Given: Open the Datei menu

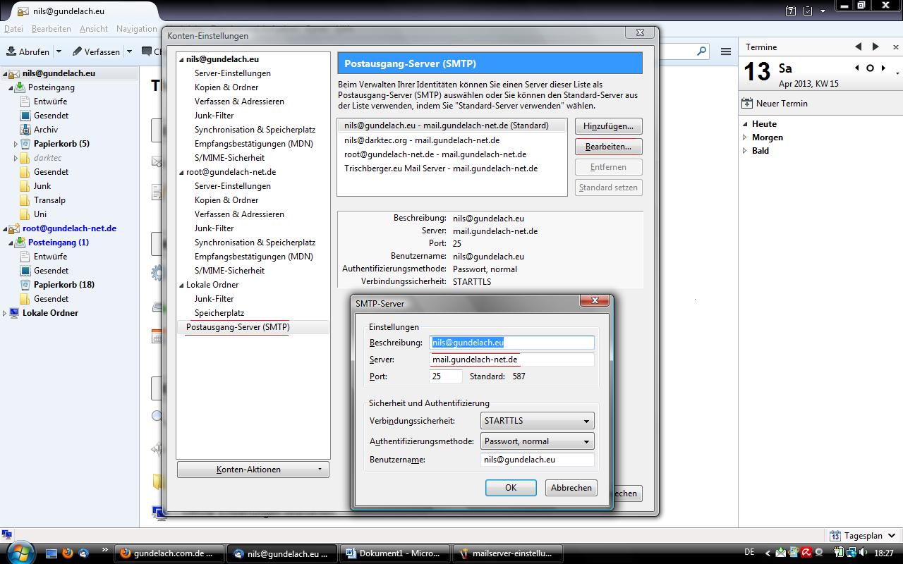Looking at the screenshot, I should coord(13,29).
